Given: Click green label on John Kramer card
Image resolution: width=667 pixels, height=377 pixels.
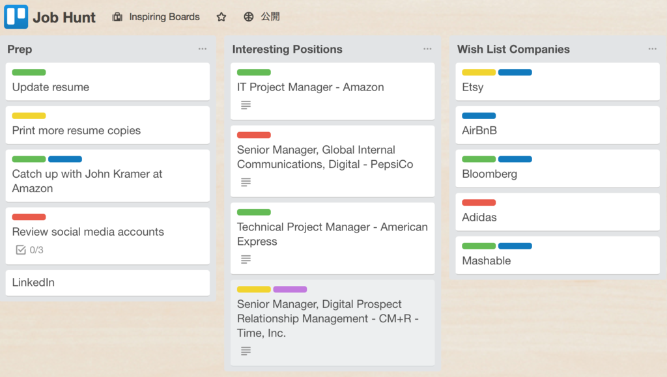Looking at the screenshot, I should pyautogui.click(x=29, y=159).
